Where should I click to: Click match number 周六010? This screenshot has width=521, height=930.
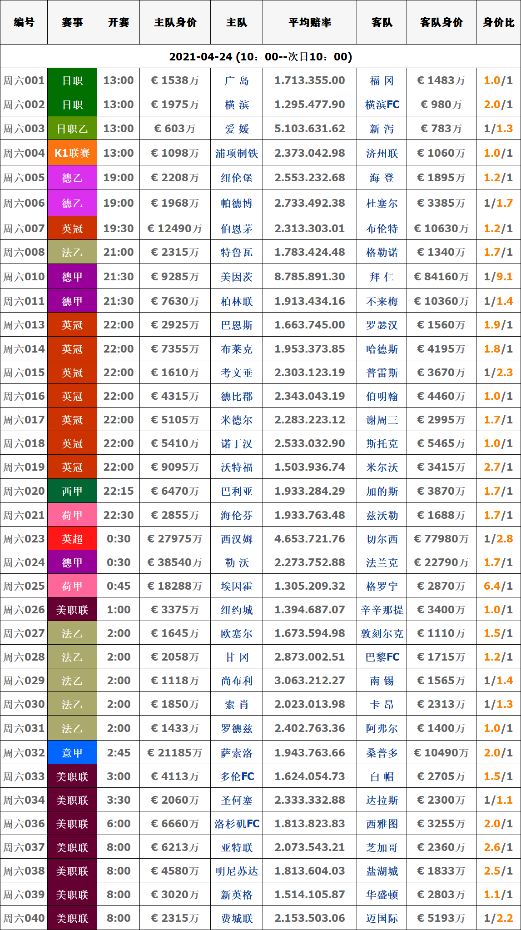(x=24, y=277)
